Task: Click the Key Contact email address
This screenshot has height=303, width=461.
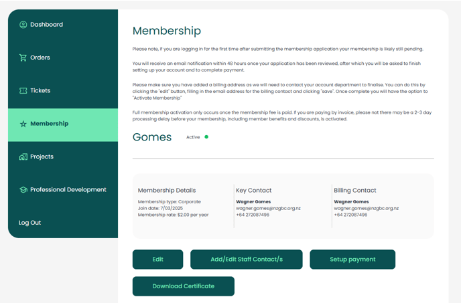Action: coord(269,208)
